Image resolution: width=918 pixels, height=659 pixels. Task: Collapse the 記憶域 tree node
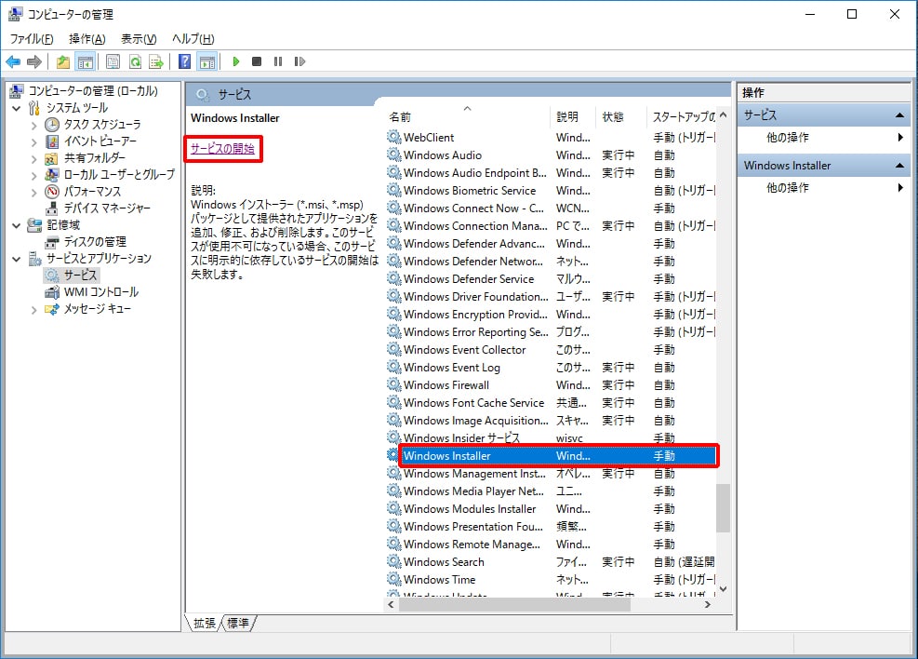17,225
